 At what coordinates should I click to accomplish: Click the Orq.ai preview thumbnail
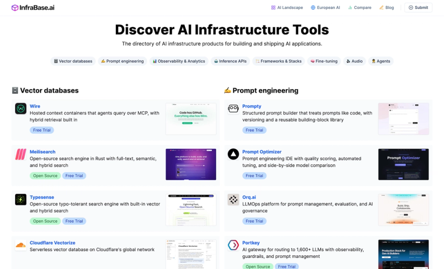404,210
